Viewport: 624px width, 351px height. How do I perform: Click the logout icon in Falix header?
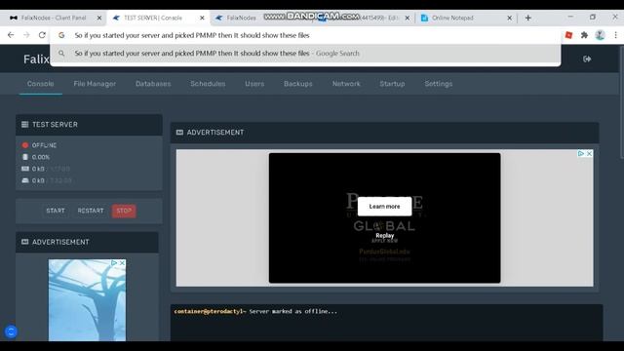587,58
